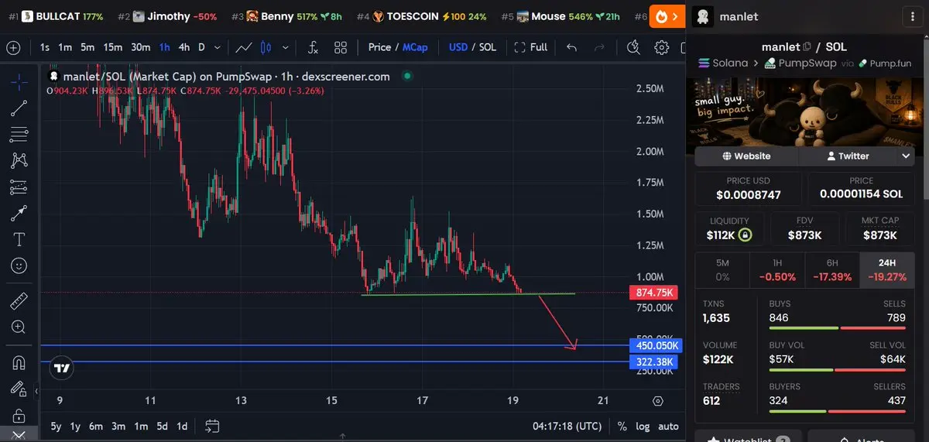Set date range to 5d
This screenshot has width=929, height=442.
[x=162, y=427]
